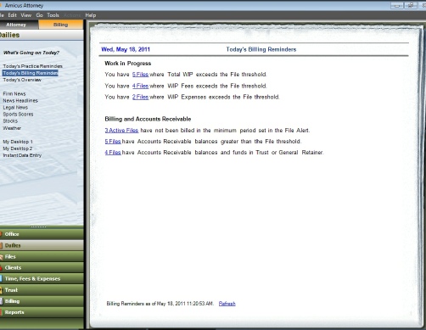Open the Billing module in navigation bar
The height and width of the screenshot is (330, 426).
(42, 301)
